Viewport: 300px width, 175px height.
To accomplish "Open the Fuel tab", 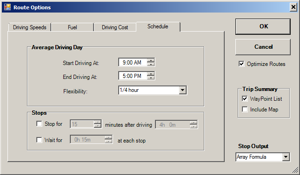I will point(73,27).
